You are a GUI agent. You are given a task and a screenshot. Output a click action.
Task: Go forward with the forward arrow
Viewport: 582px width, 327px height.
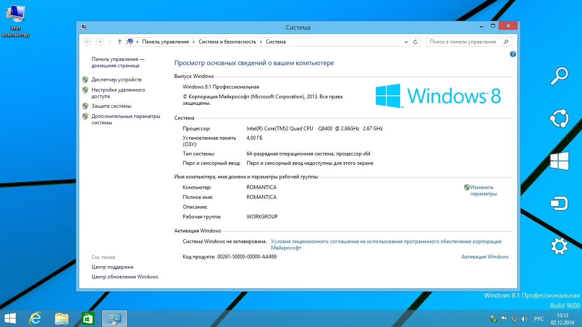pos(100,42)
